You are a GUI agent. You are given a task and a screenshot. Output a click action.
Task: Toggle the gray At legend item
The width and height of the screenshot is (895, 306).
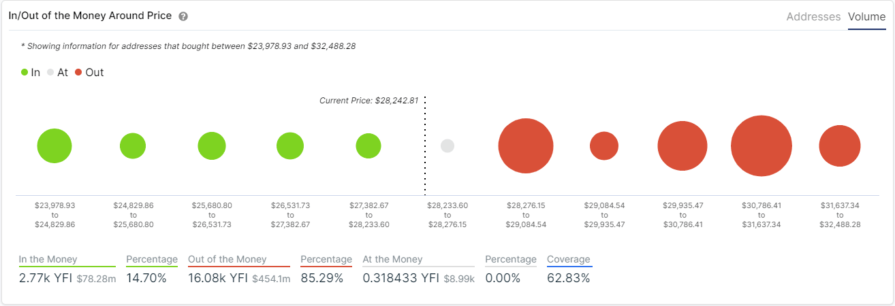tap(57, 72)
